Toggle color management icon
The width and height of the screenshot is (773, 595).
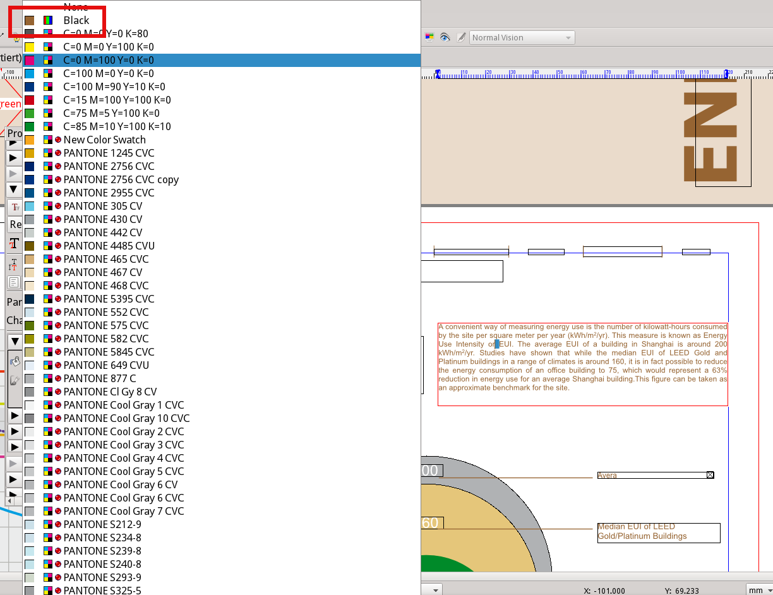click(x=429, y=37)
